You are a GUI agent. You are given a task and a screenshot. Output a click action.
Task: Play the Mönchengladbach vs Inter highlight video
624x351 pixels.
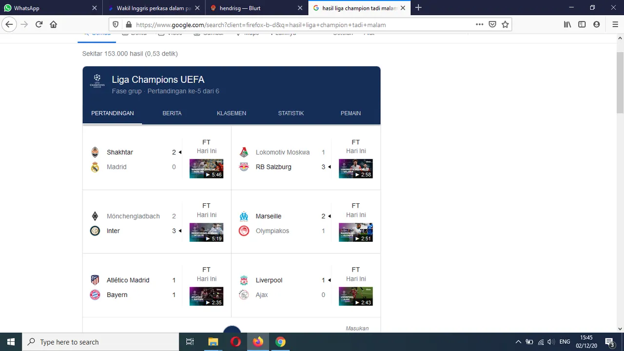206,233
